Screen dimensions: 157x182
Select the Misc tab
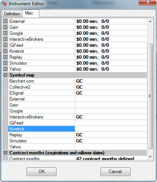[31, 13]
